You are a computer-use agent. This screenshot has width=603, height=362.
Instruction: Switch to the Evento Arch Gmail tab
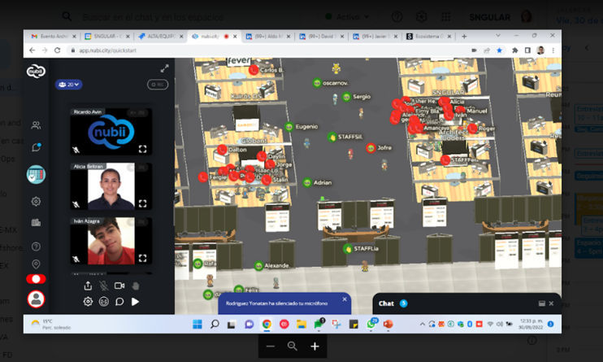click(x=53, y=36)
